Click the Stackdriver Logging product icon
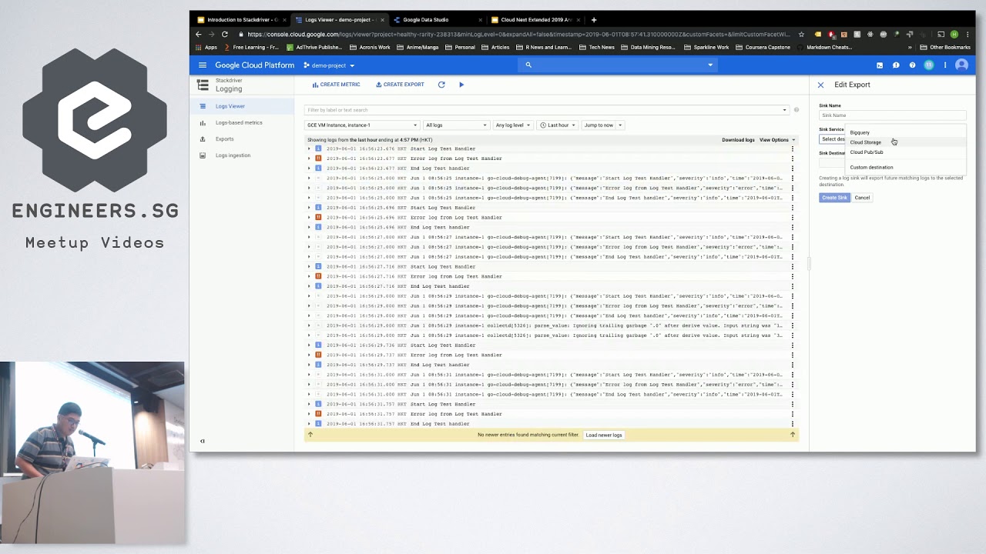The width and height of the screenshot is (986, 554). pos(203,85)
